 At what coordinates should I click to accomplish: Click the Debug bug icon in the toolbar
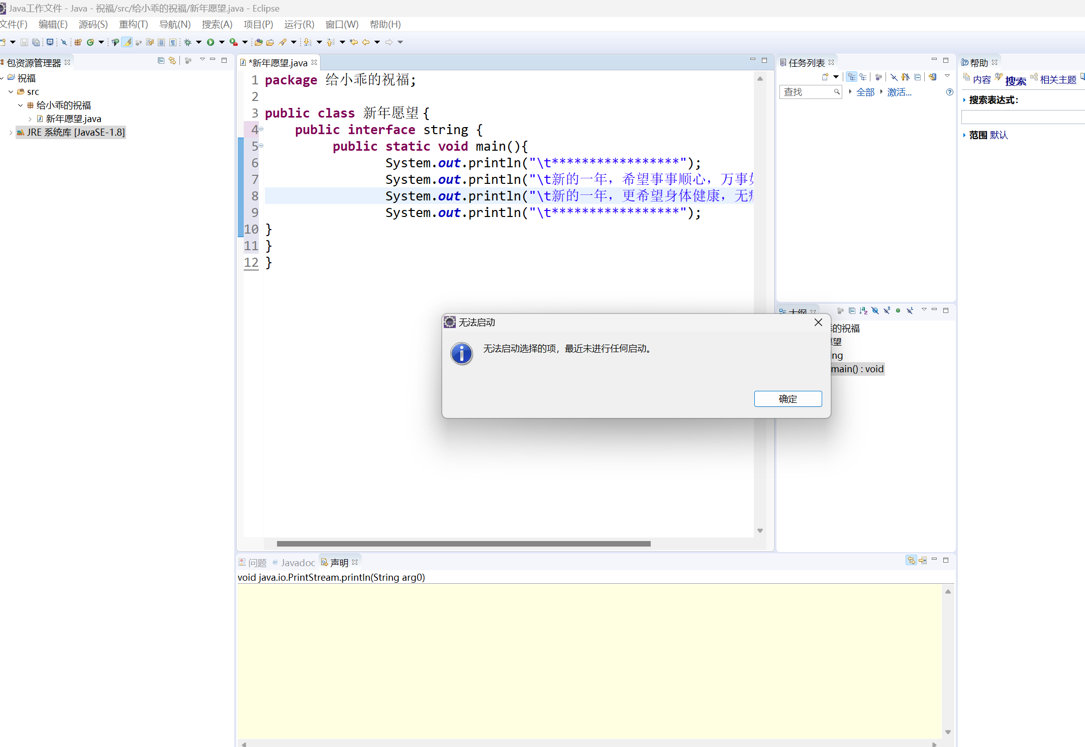pyautogui.click(x=187, y=42)
